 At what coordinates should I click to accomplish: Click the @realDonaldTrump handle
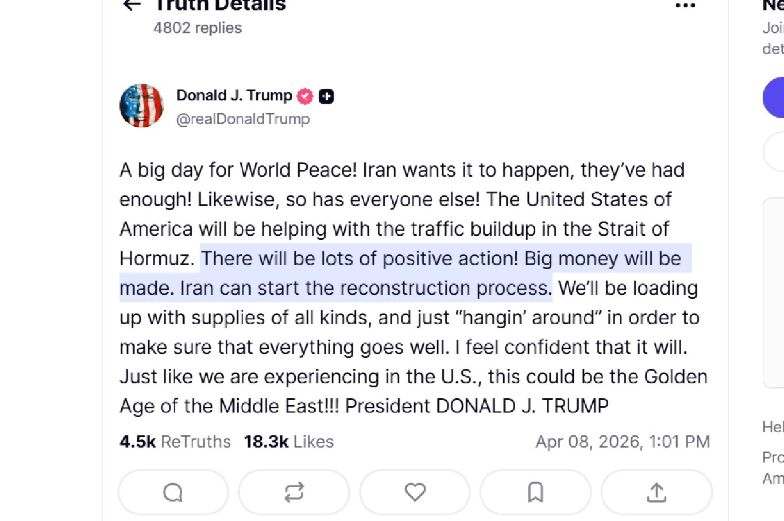pos(243,119)
